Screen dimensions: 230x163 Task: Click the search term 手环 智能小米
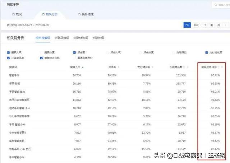click(17, 125)
